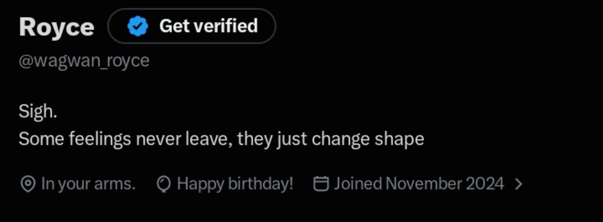Click the blue verified checkmark badge
Viewport: 603px width, 222px height.
pos(137,26)
